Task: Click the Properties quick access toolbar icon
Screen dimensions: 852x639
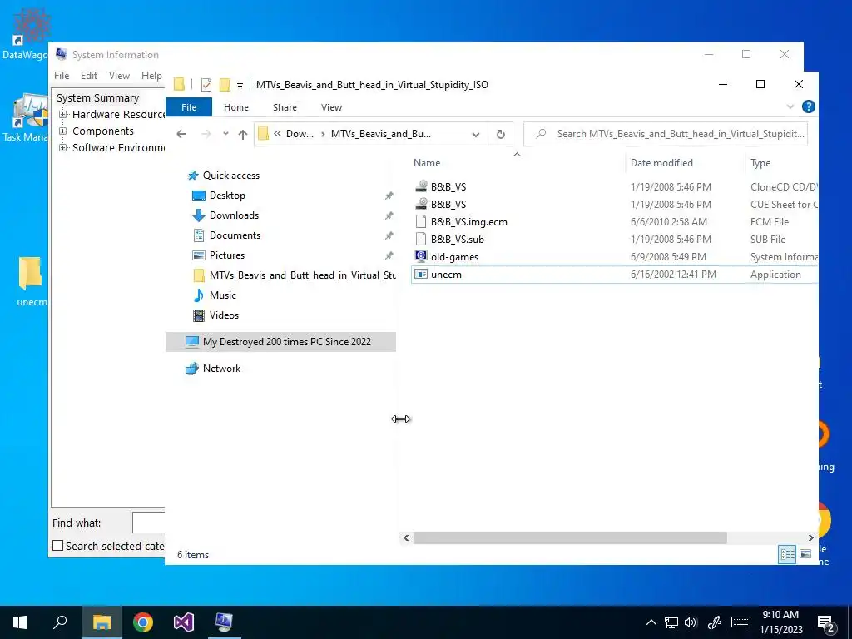Action: pyautogui.click(x=206, y=84)
